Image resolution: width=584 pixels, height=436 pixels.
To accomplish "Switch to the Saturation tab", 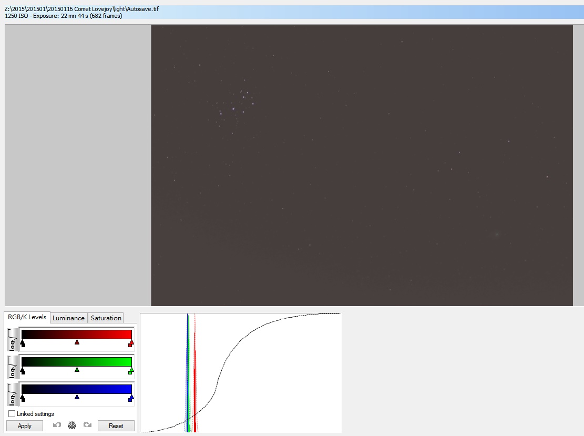I will 106,318.
